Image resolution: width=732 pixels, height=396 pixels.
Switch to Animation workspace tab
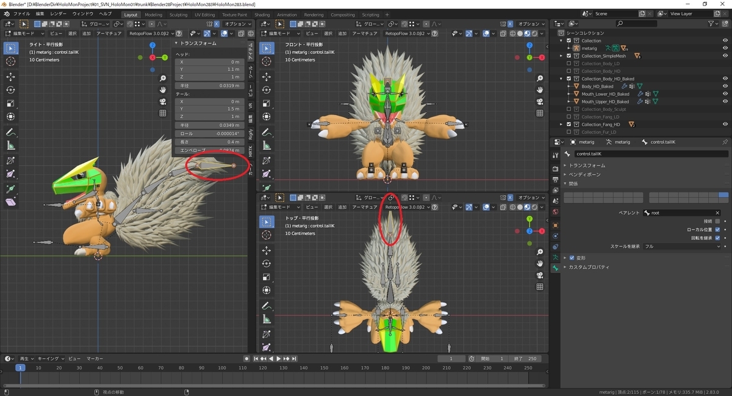coord(287,15)
